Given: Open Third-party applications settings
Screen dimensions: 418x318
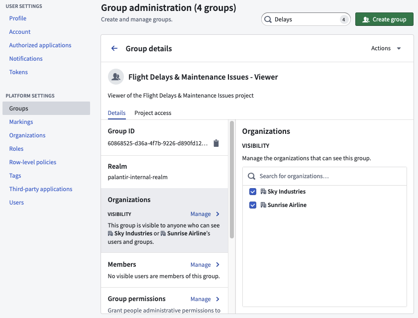Looking at the screenshot, I should tap(40, 189).
